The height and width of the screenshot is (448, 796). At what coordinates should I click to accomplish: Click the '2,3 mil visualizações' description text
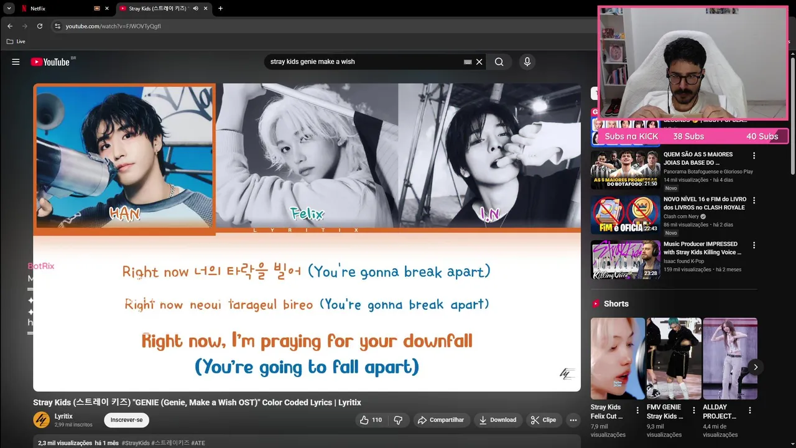point(65,443)
